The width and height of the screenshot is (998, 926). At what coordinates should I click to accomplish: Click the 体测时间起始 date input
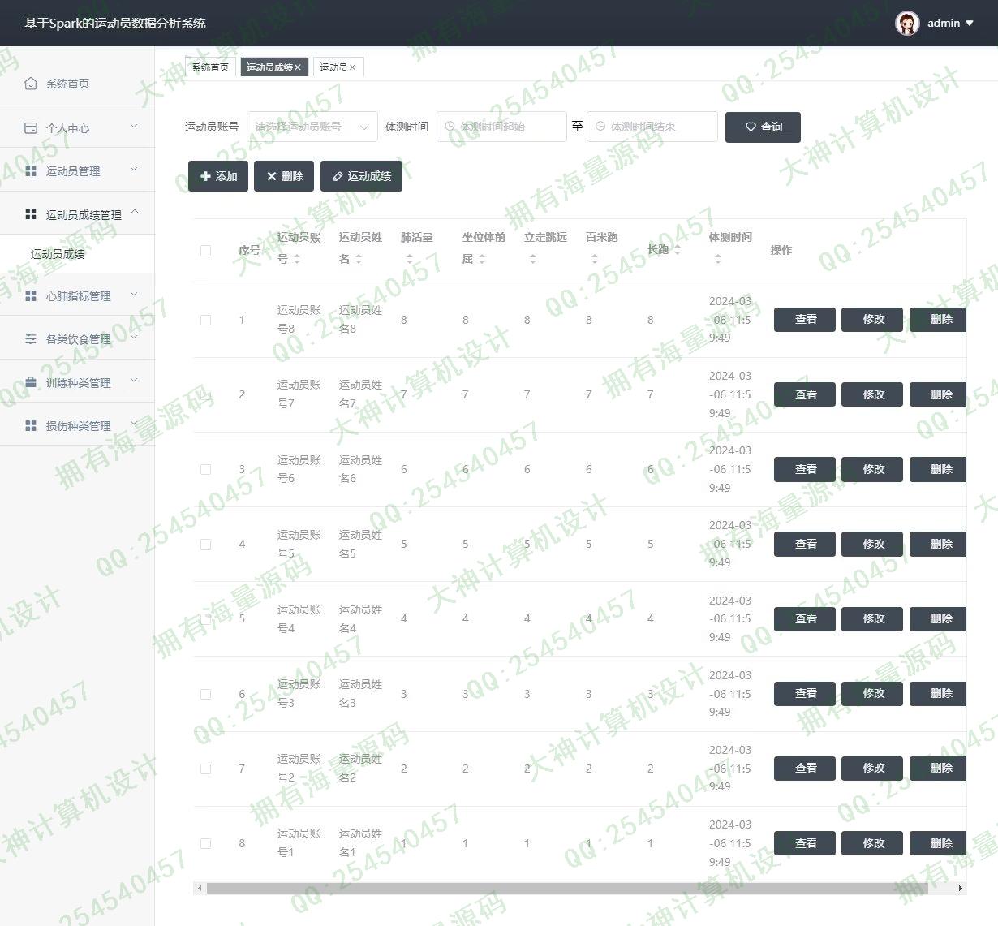pyautogui.click(x=501, y=127)
